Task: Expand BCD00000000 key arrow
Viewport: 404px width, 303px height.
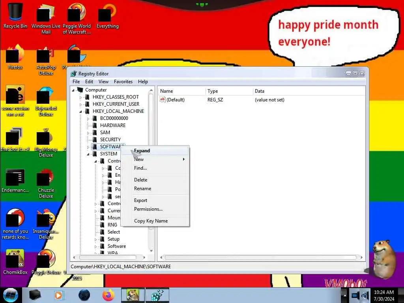Action: [88, 118]
